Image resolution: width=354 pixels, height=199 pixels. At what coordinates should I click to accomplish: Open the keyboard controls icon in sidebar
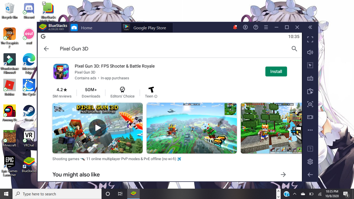tap(310, 78)
